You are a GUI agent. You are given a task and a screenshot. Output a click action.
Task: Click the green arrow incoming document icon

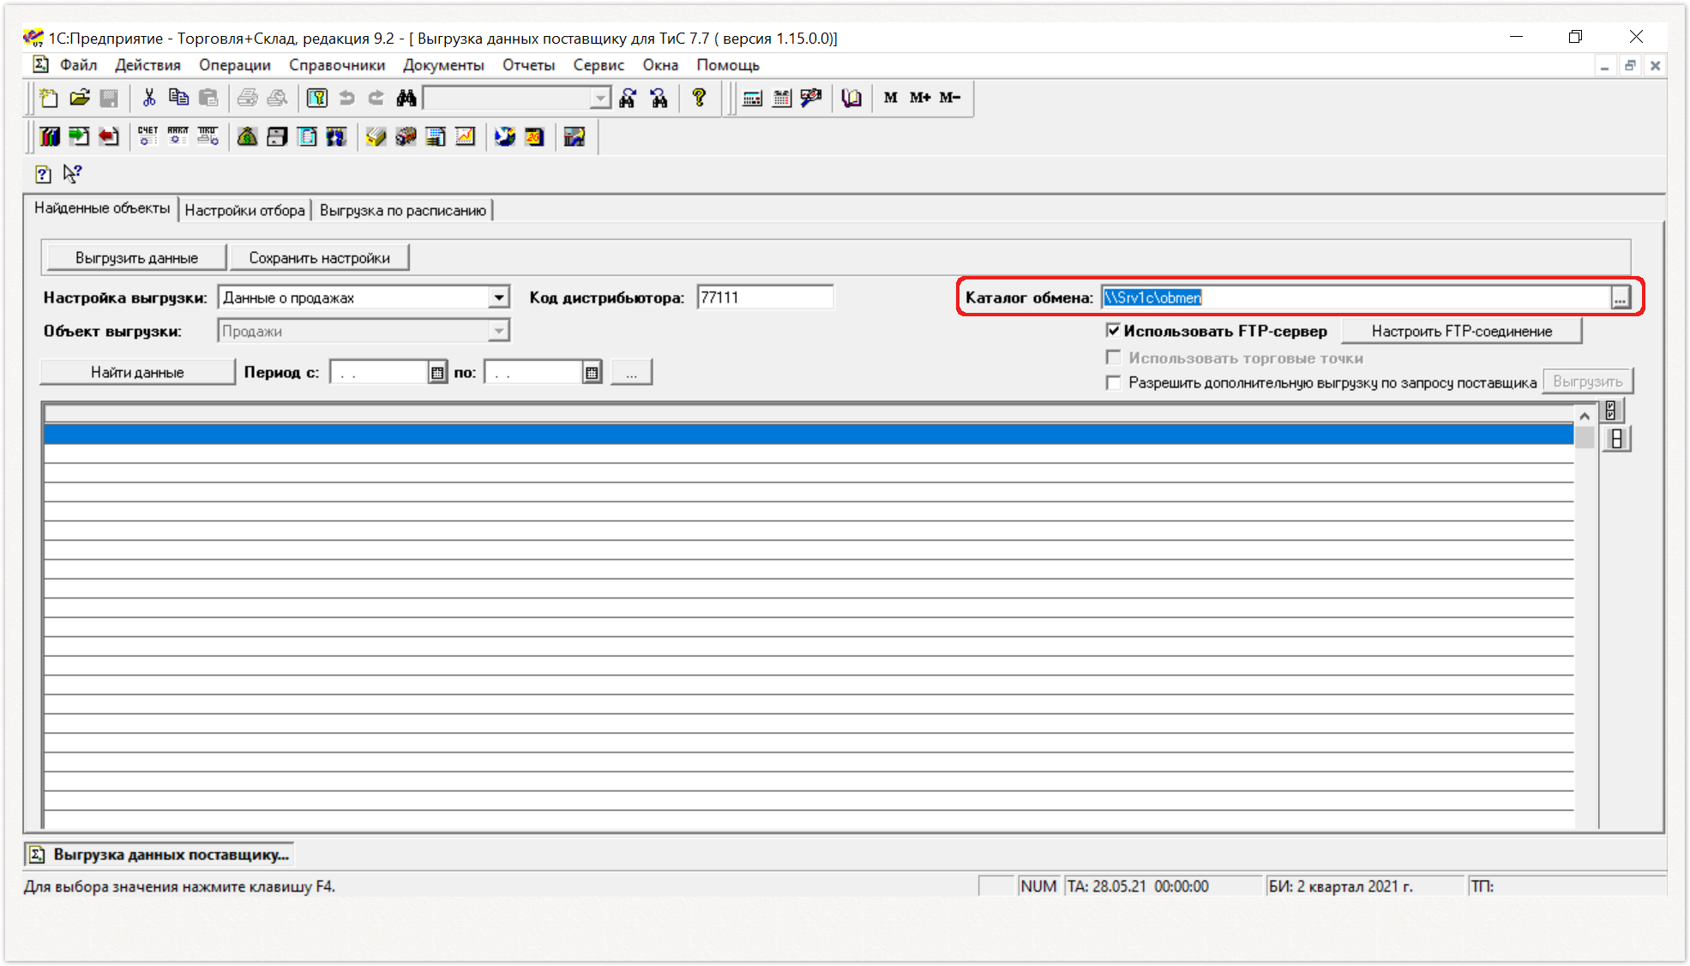pyautogui.click(x=80, y=137)
